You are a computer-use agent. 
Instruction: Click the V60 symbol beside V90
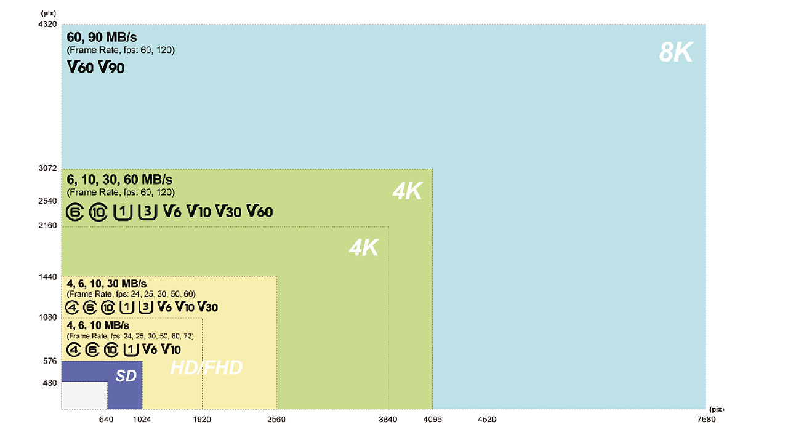tap(81, 67)
